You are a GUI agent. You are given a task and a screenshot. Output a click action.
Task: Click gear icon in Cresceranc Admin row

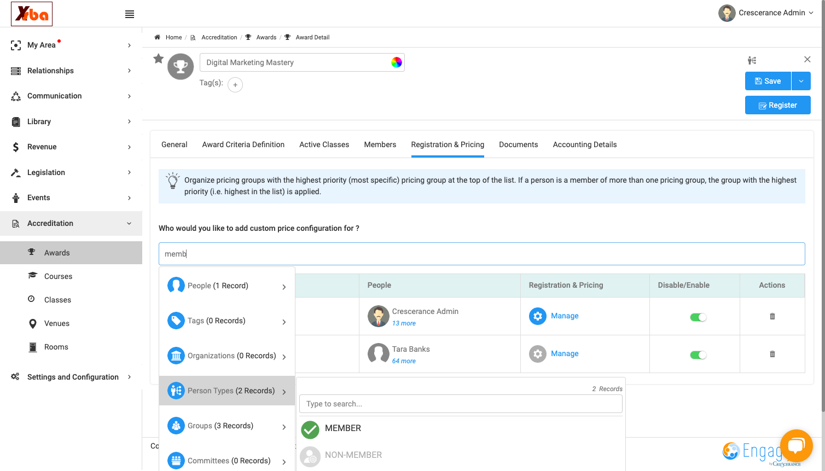click(x=538, y=316)
